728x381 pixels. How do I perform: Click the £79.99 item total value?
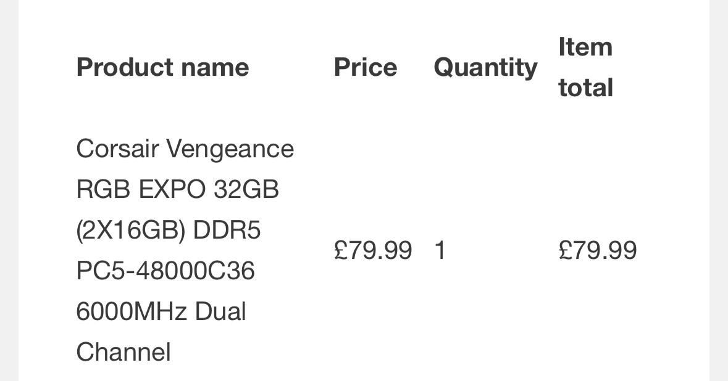[x=597, y=251]
